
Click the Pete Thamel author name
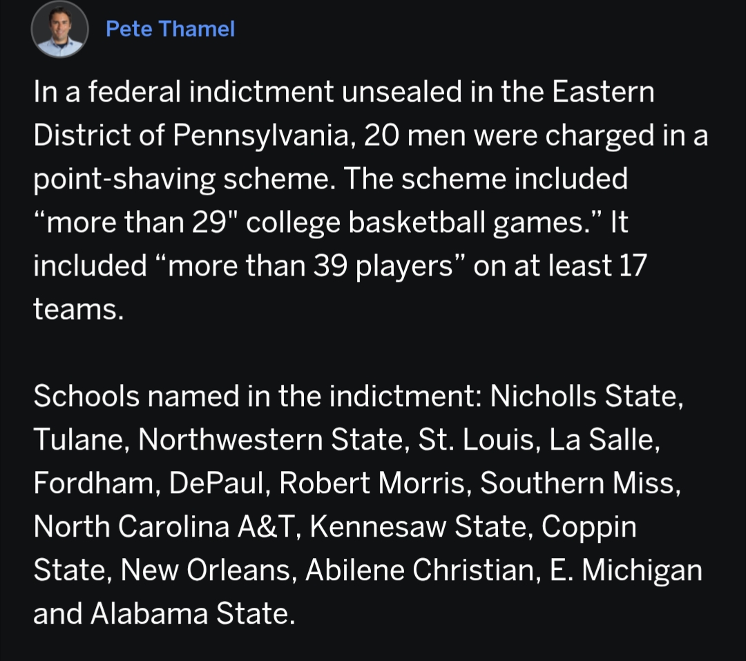[170, 29]
